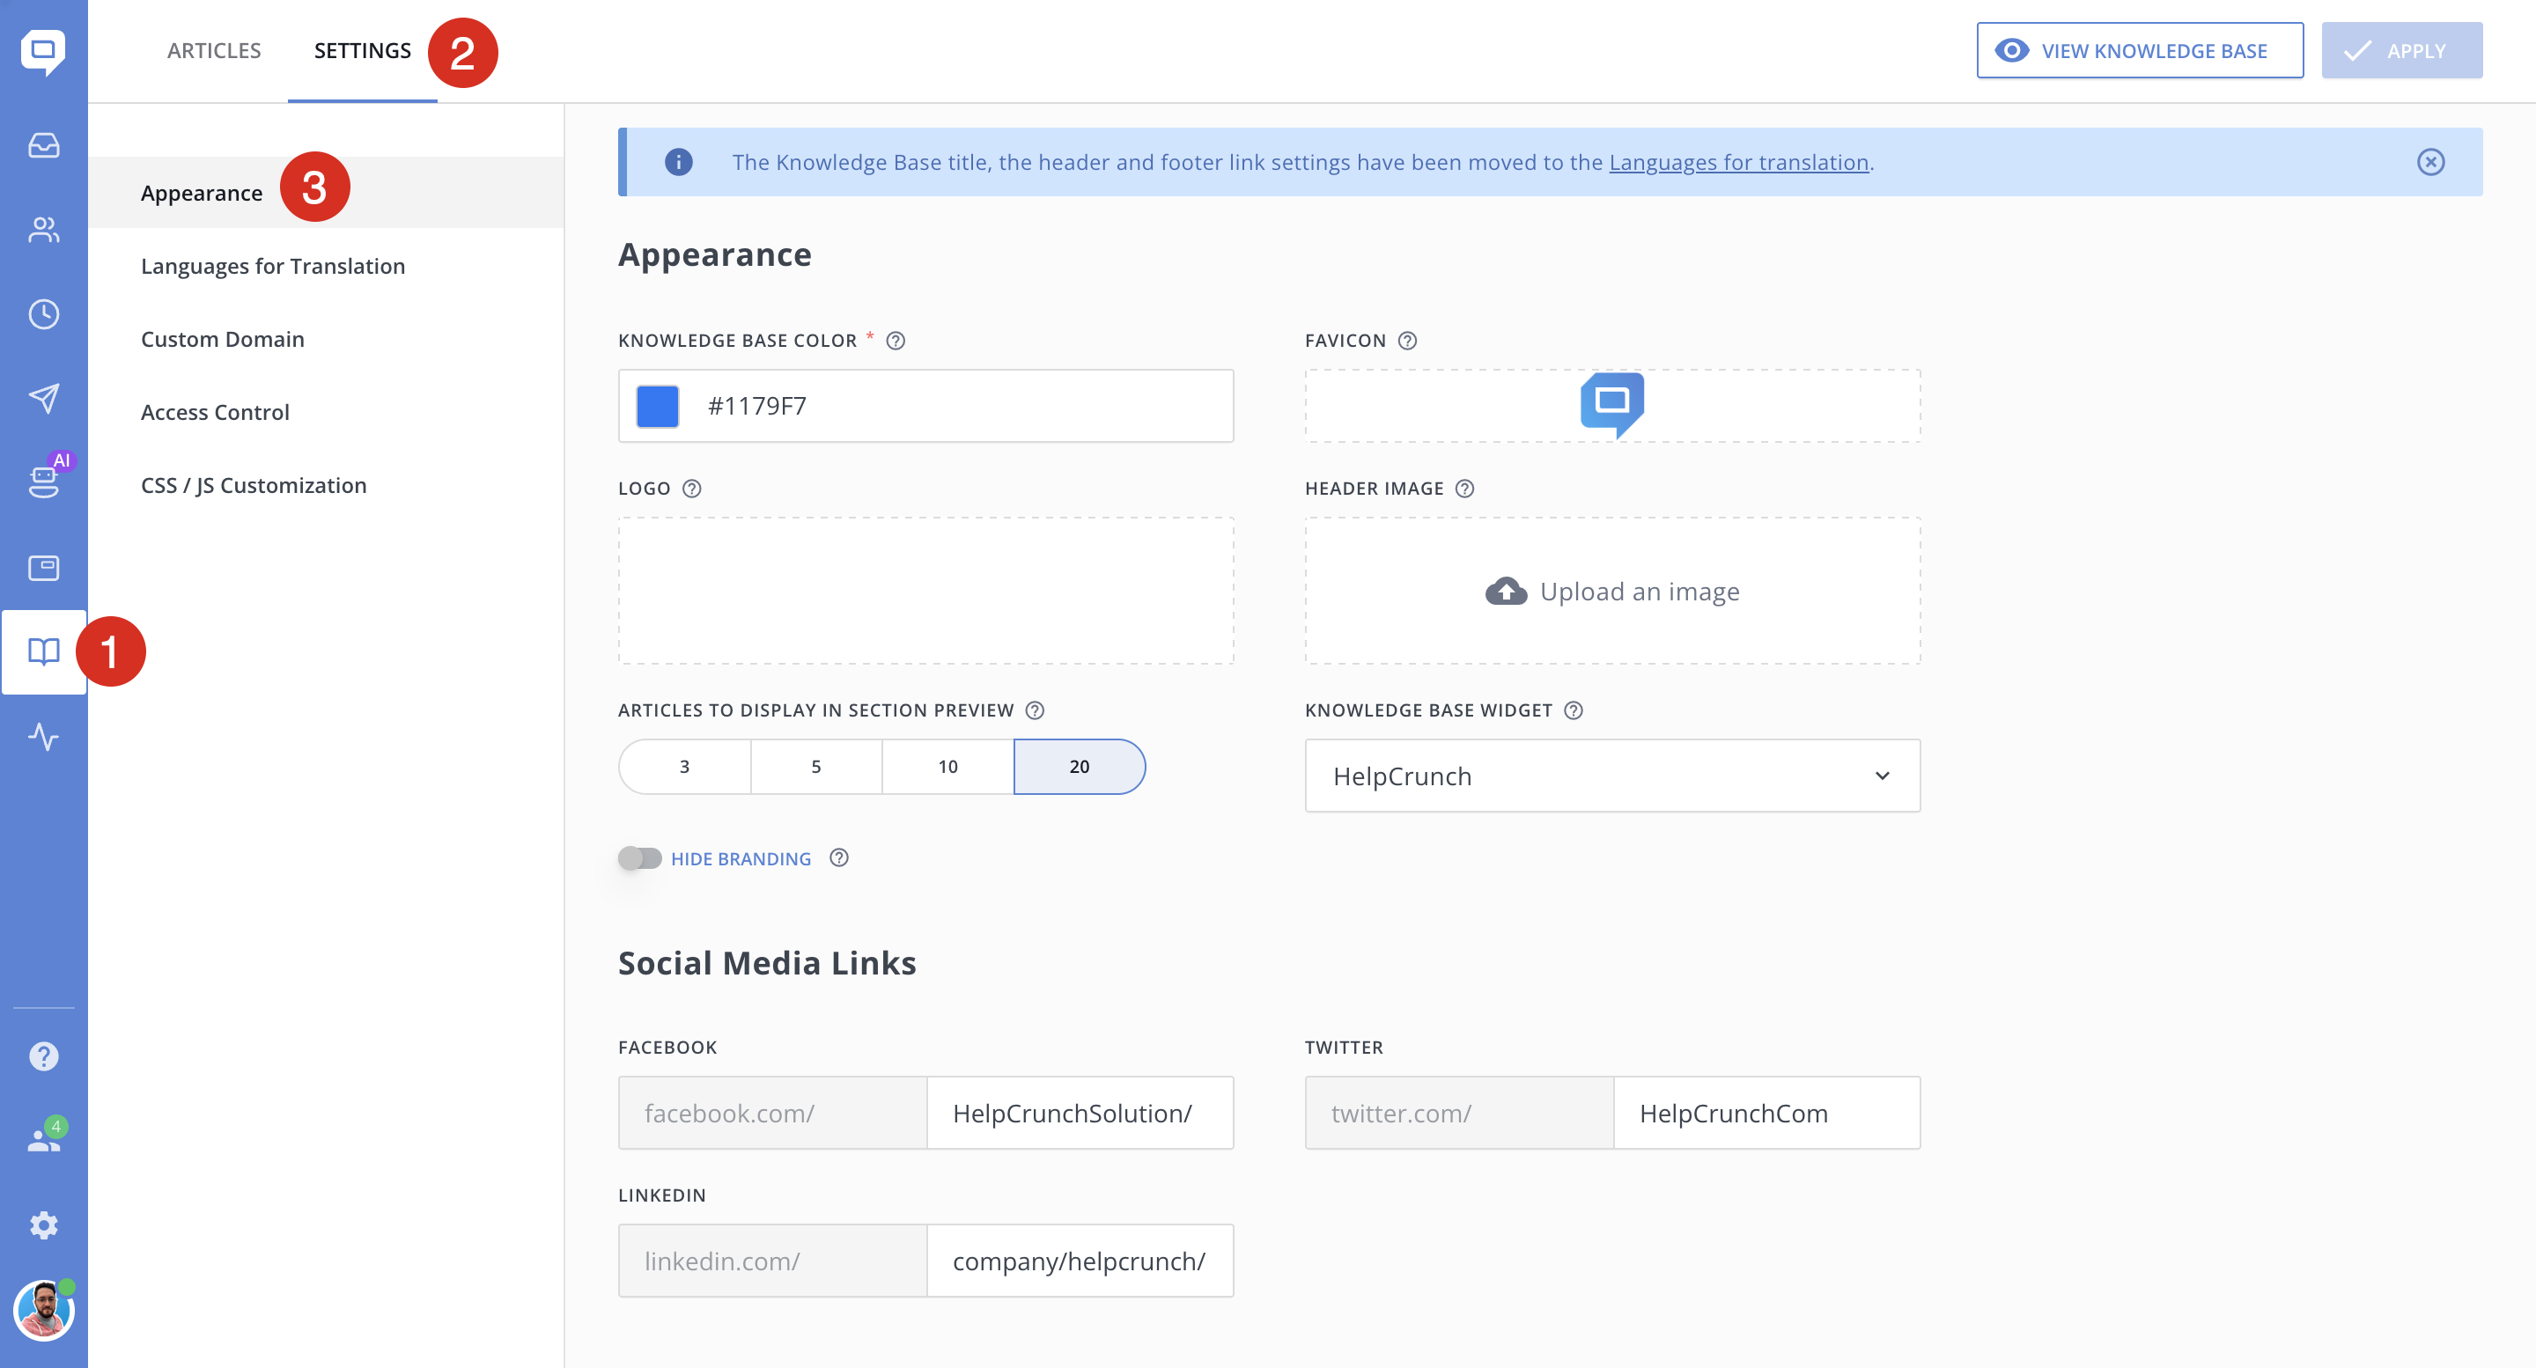Switch to the Articles tab
Viewport: 2536px width, 1368px height.
214,50
